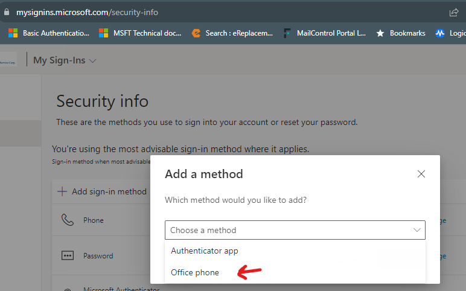Expand the My Sign-Ins dropdown chevron
The width and height of the screenshot is (466, 291).
[x=93, y=61]
